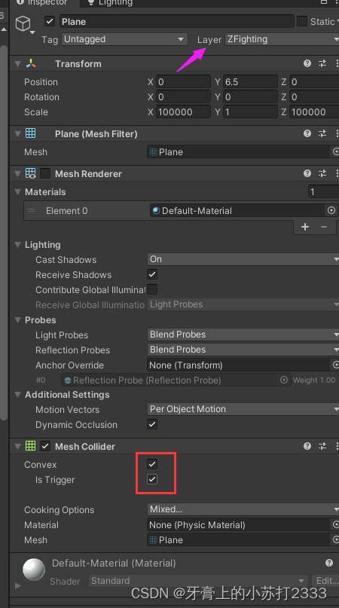The width and height of the screenshot is (339, 608).
Task: Open Shader dropdown showing Standard
Action: (x=198, y=581)
